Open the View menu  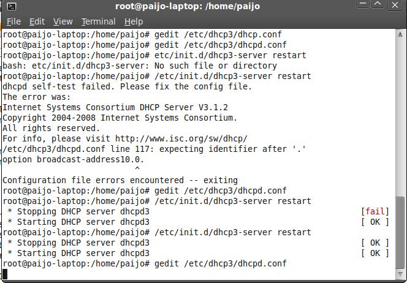tap(63, 21)
